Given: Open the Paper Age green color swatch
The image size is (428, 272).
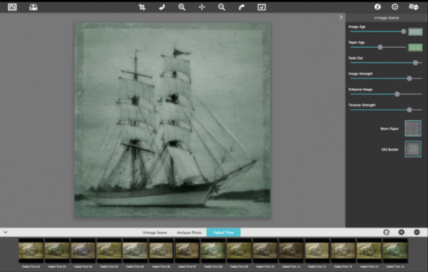Looking at the screenshot, I should (x=415, y=47).
